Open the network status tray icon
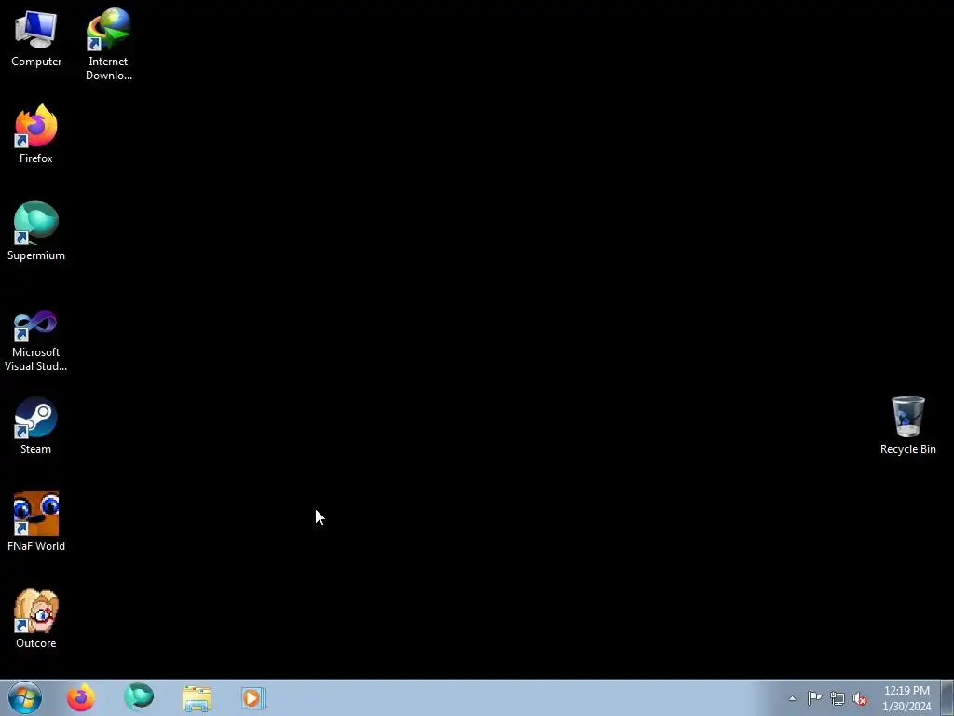Screen dimensions: 954x716 [838, 698]
